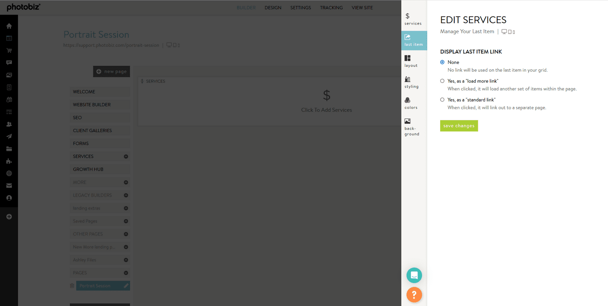Switch to the DESIGN menu tab
The width and height of the screenshot is (608, 306).
point(273,8)
